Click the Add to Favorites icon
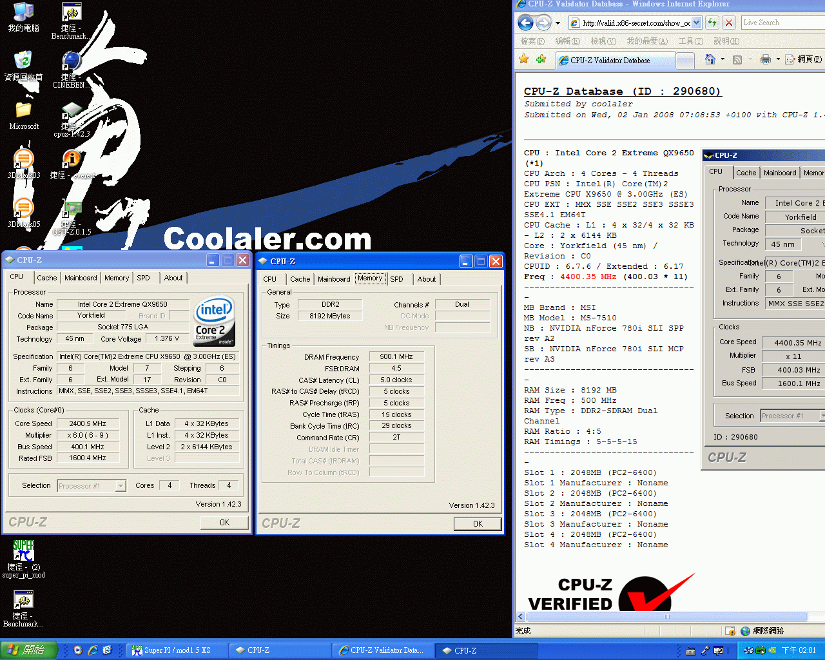The height and width of the screenshot is (660, 825). tap(541, 59)
